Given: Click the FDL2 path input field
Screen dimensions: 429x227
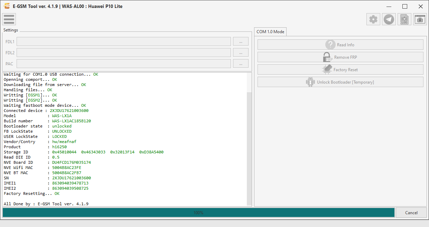Looking at the screenshot, I should pos(124,53).
